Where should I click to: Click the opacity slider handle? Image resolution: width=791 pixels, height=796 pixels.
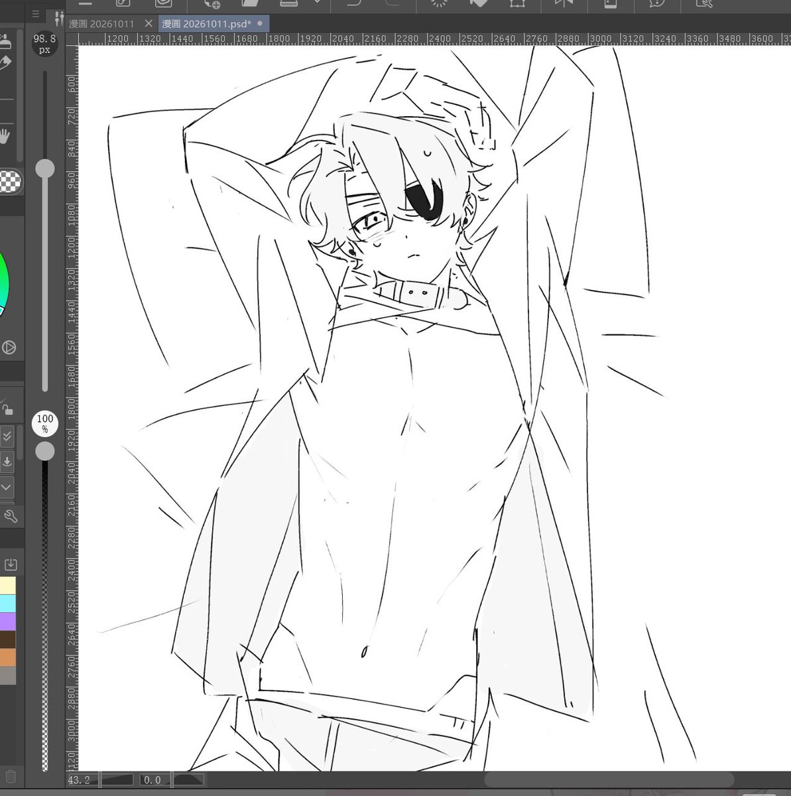pyautogui.click(x=45, y=451)
